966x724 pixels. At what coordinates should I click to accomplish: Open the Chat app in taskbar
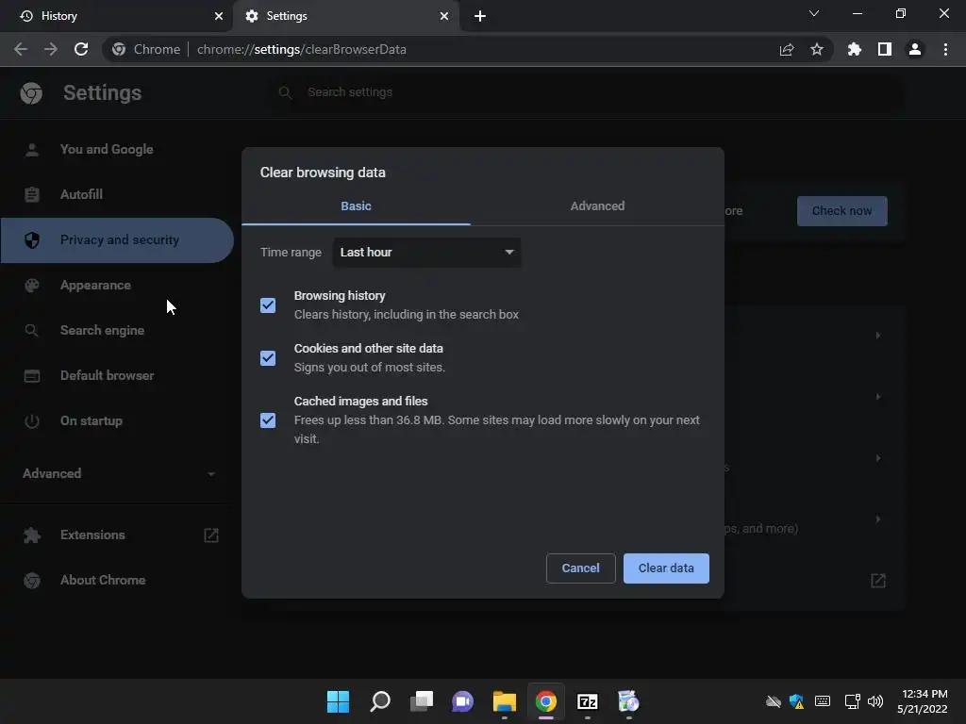tap(462, 701)
